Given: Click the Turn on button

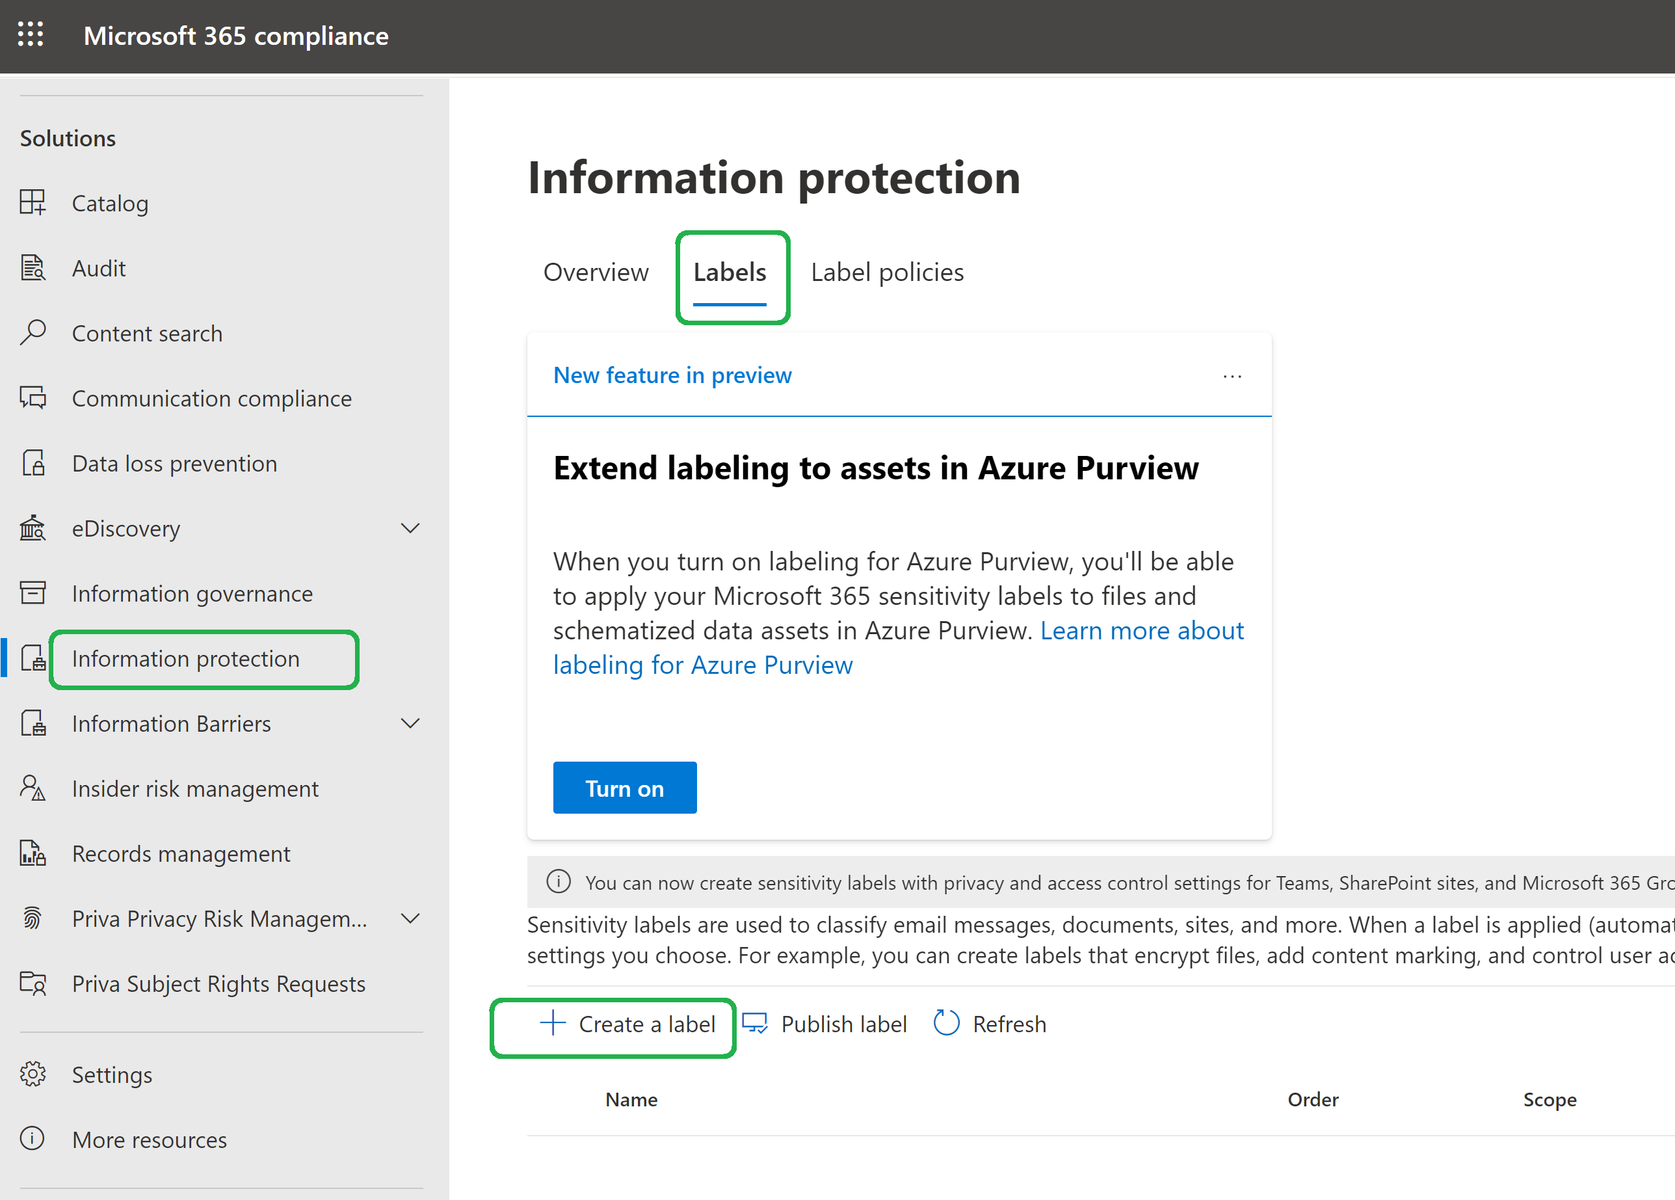Looking at the screenshot, I should pos(624,788).
